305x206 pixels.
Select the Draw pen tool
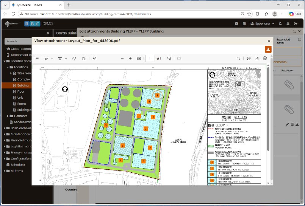[47, 58]
